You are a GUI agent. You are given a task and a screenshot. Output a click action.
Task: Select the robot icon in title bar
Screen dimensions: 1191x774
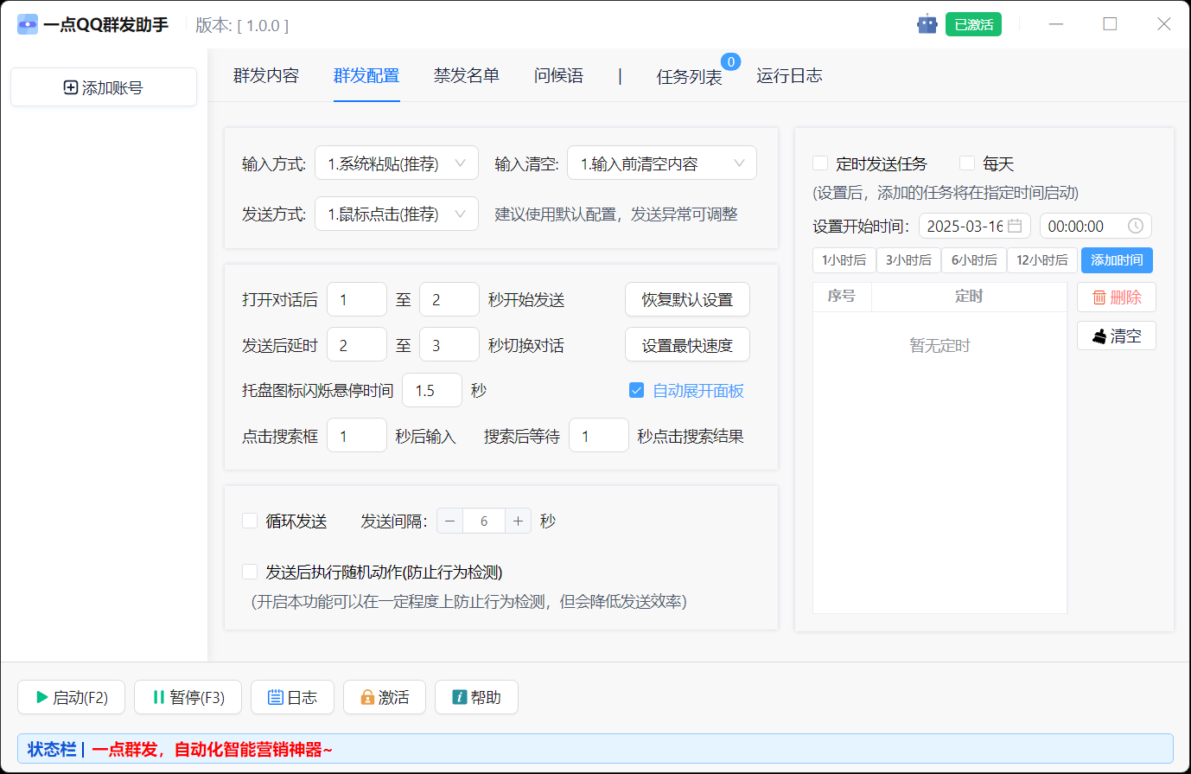pyautogui.click(x=927, y=23)
